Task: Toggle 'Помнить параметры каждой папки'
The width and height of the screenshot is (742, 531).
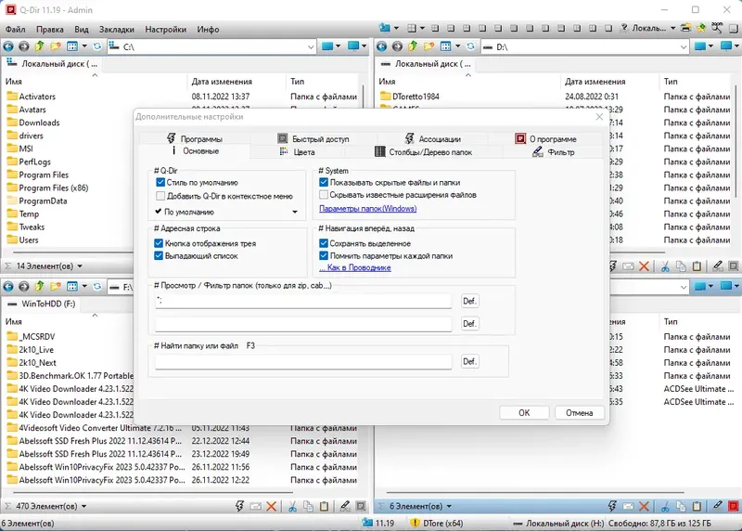Action: point(324,256)
